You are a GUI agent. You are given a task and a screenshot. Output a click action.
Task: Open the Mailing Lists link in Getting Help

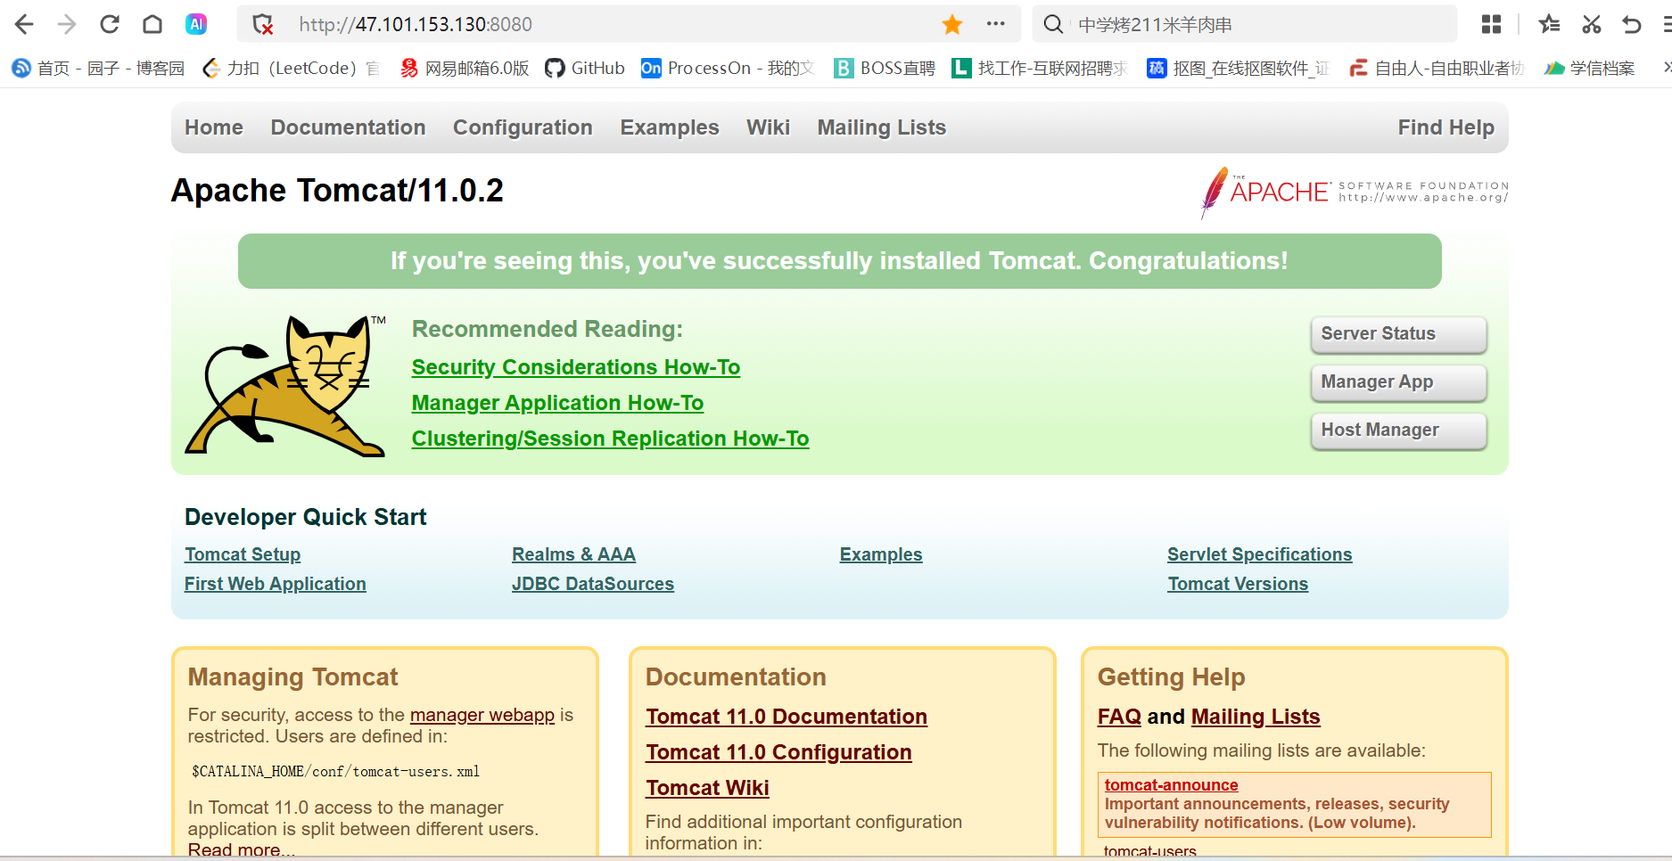(x=1256, y=717)
